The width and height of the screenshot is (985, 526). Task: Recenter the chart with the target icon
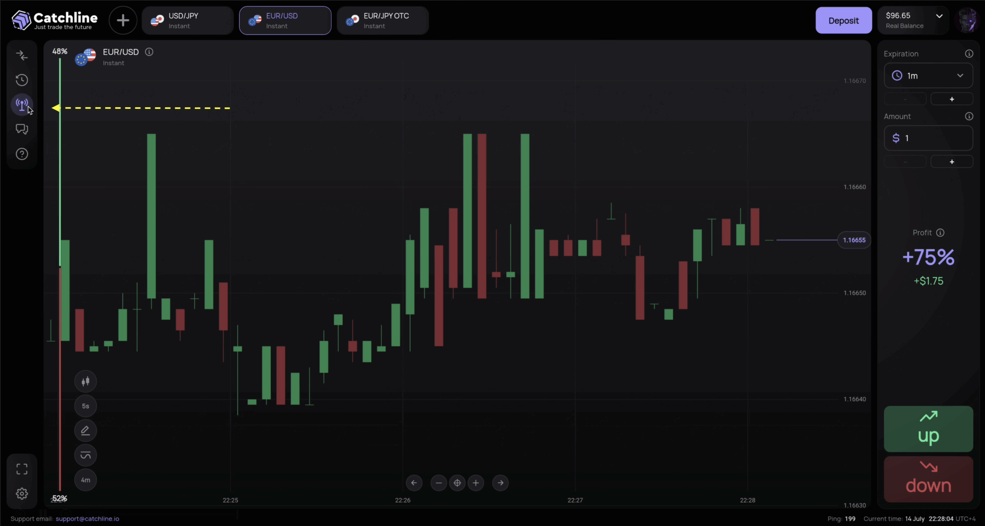[x=457, y=483]
